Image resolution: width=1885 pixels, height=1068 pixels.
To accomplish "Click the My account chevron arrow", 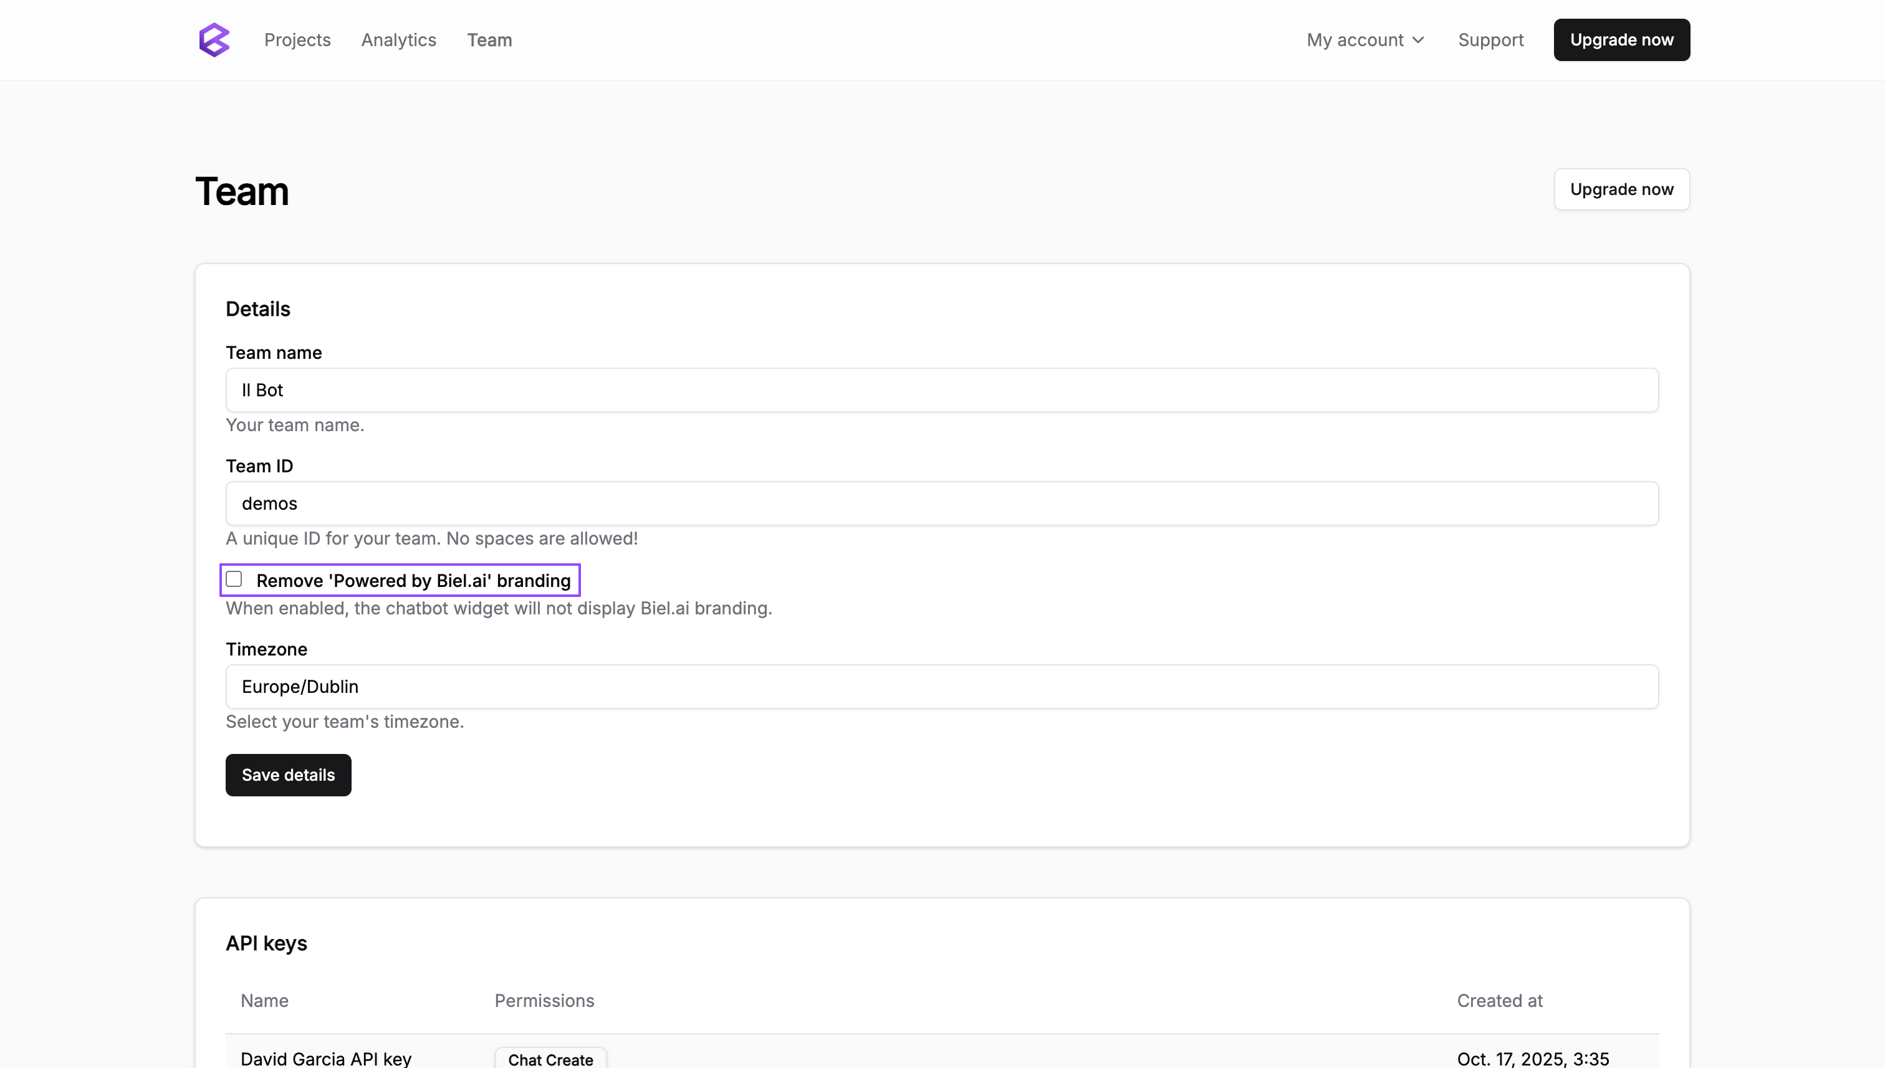I will (1418, 41).
